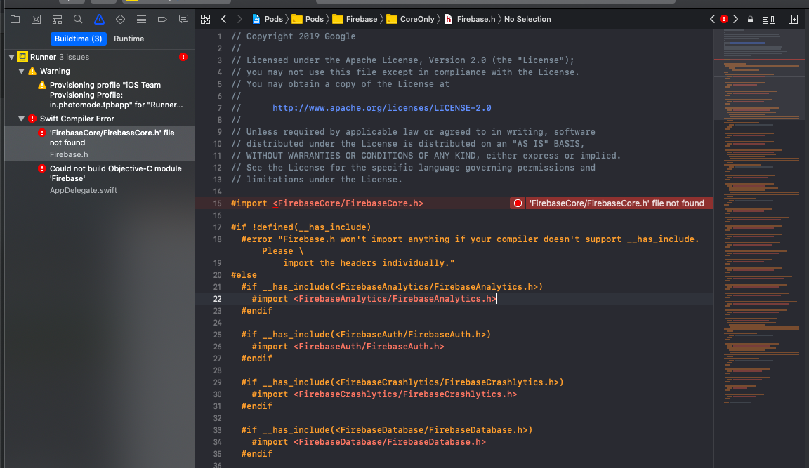Select the Runner 3 issues row
Image resolution: width=809 pixels, height=468 pixels.
pyautogui.click(x=99, y=57)
